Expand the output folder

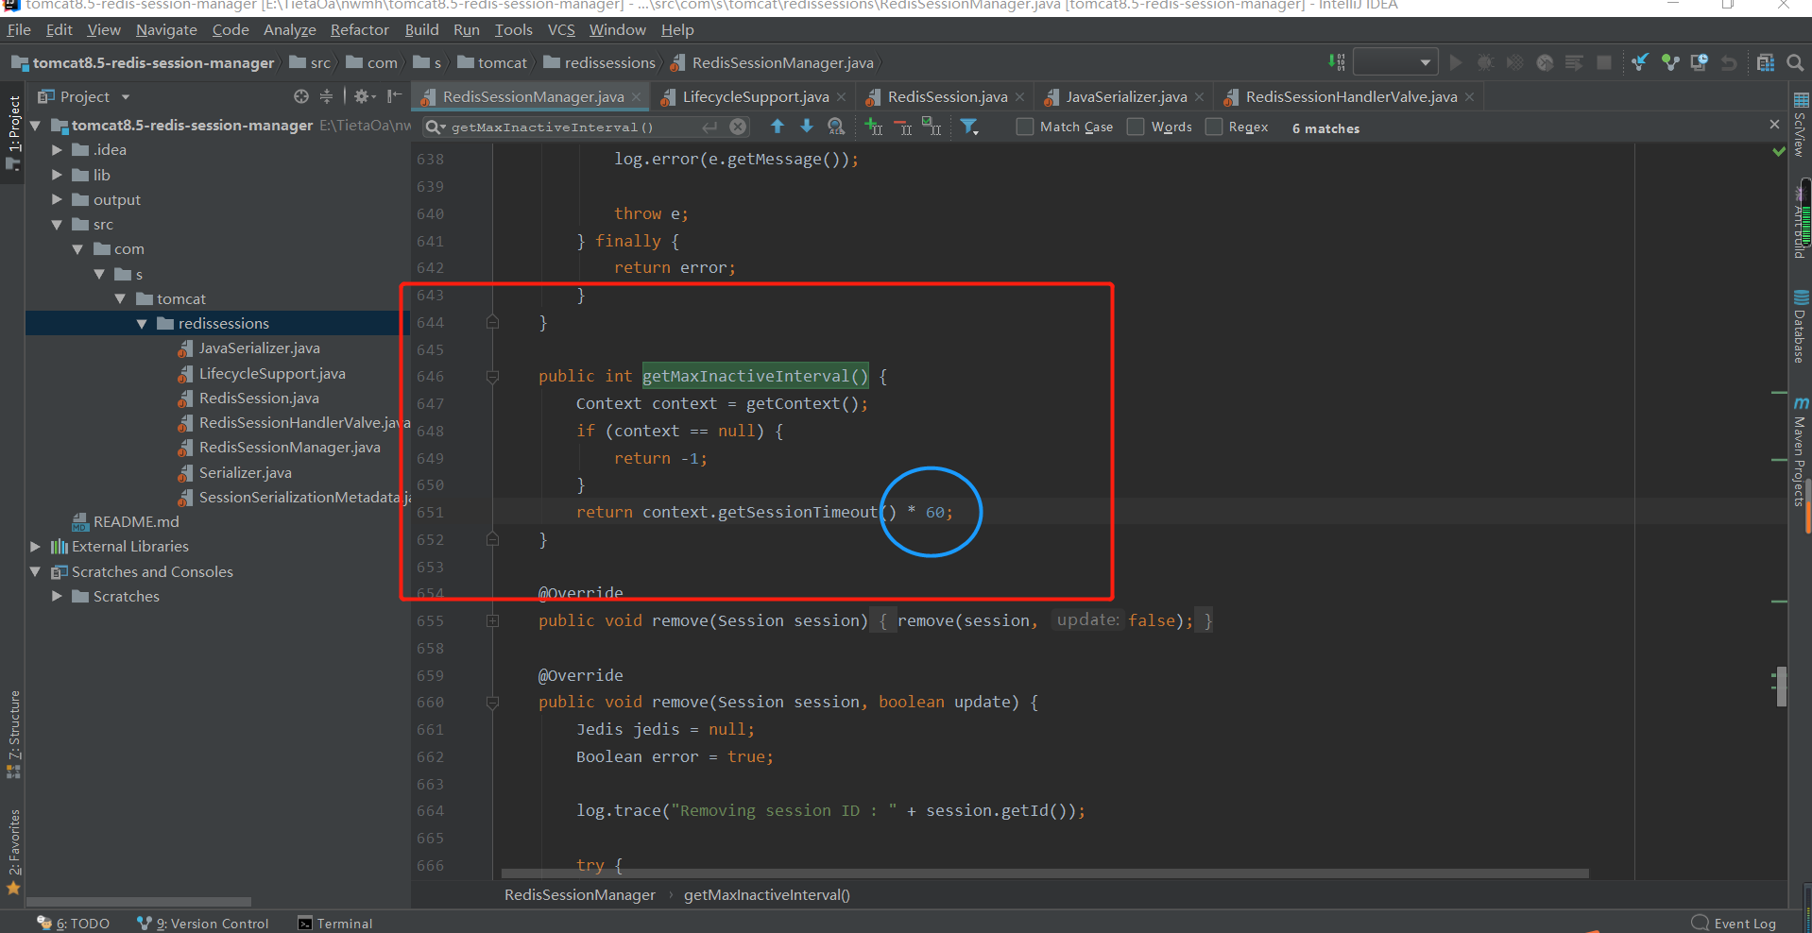(x=57, y=199)
